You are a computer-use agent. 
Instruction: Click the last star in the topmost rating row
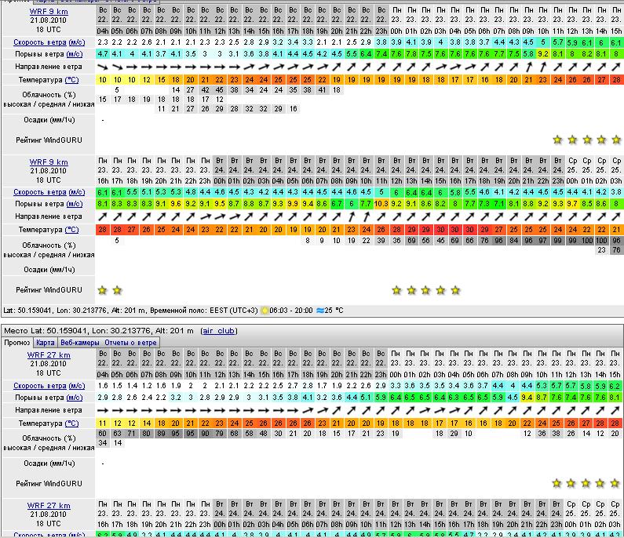point(616,140)
